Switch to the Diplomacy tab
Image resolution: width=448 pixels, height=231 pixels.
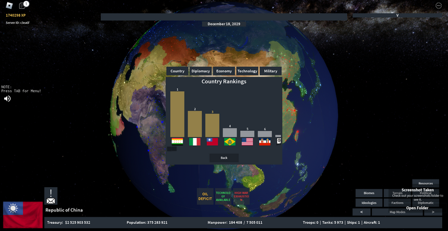click(x=201, y=71)
